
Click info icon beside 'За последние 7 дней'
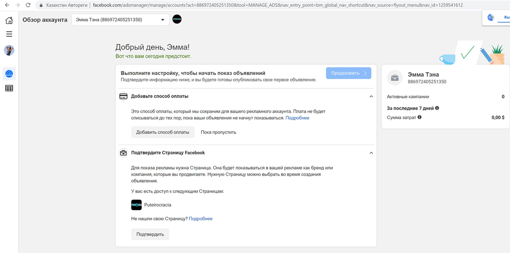[x=437, y=108]
